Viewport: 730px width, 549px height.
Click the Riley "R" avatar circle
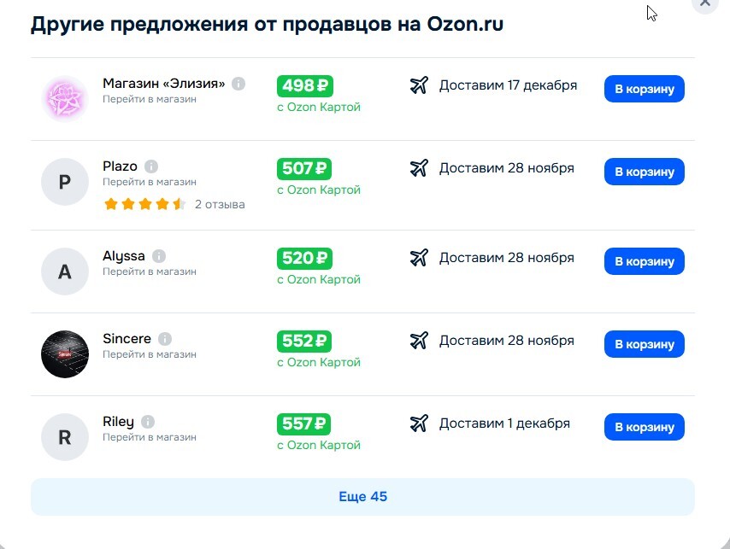[65, 437]
